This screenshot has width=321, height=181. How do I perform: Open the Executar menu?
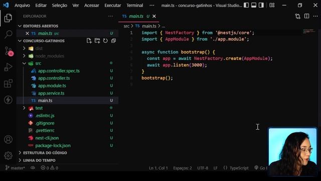coord(112,6)
